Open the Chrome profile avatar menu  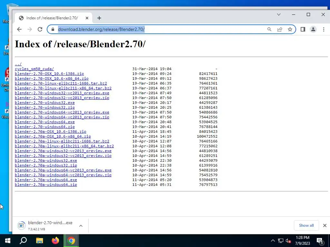tap(313, 29)
